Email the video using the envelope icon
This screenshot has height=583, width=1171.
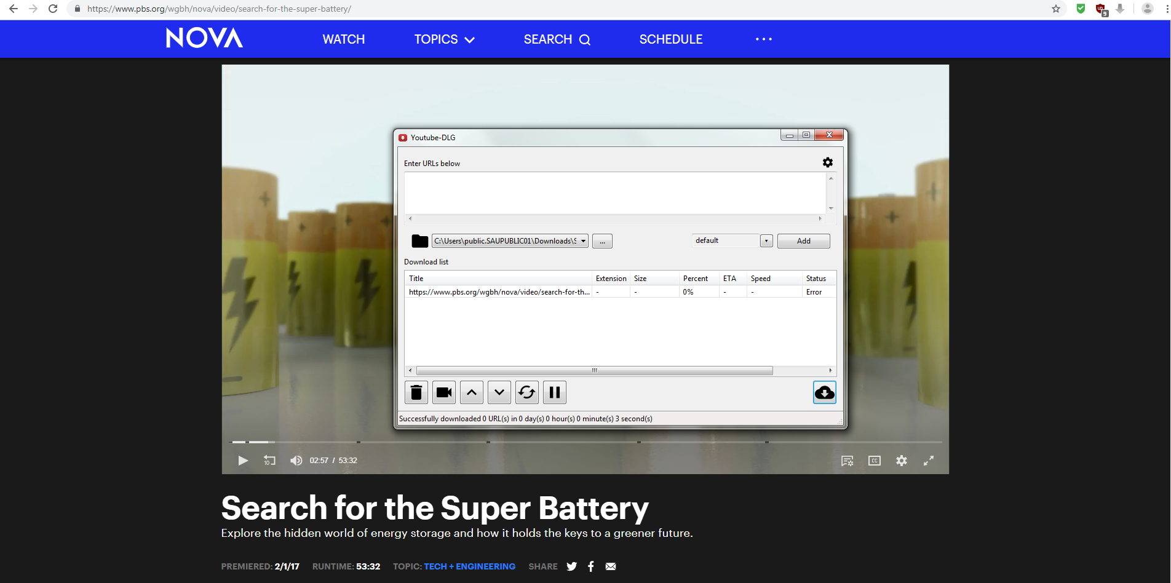[611, 566]
